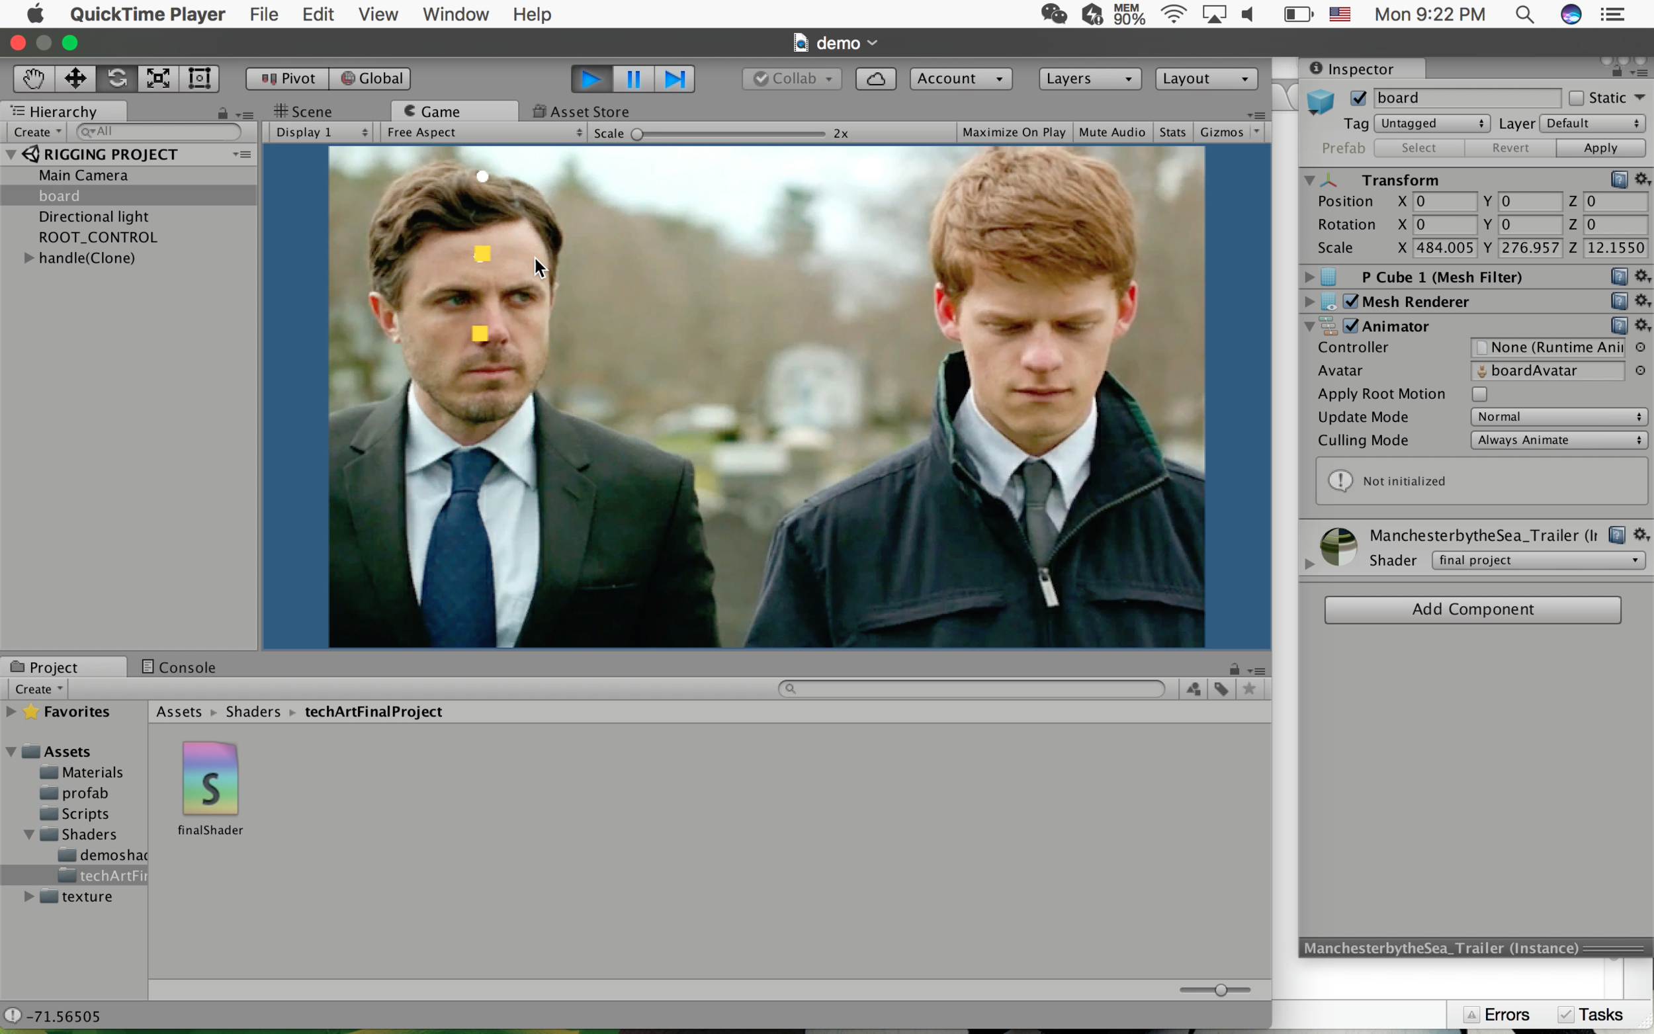Open Mesh Filter gear settings
1654x1034 pixels.
[1642, 277]
